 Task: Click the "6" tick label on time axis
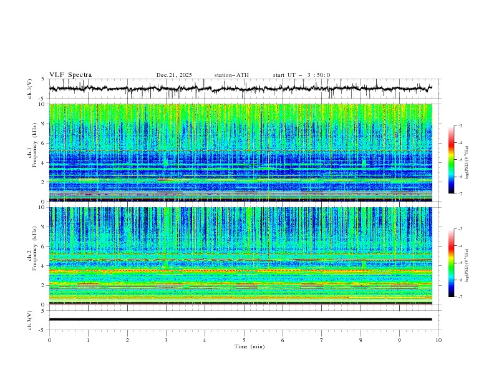pos(283,340)
